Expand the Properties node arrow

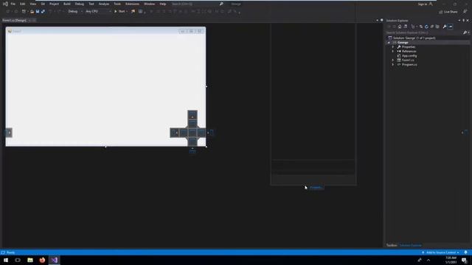coord(393,47)
